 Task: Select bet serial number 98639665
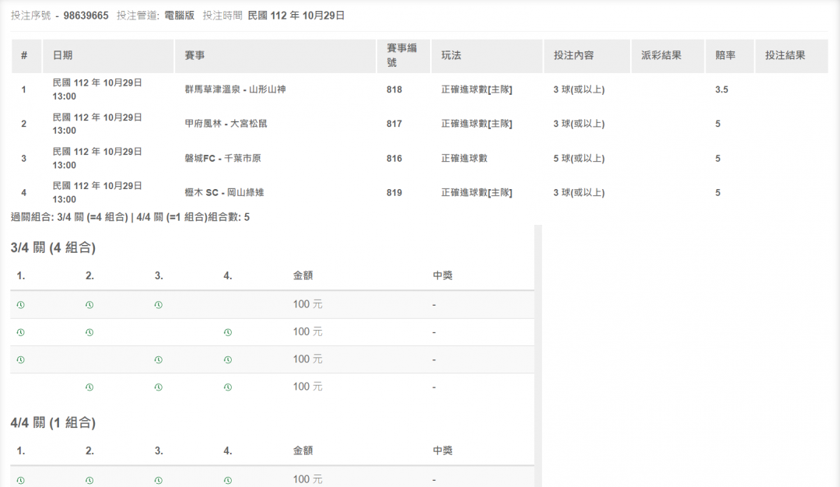point(86,16)
